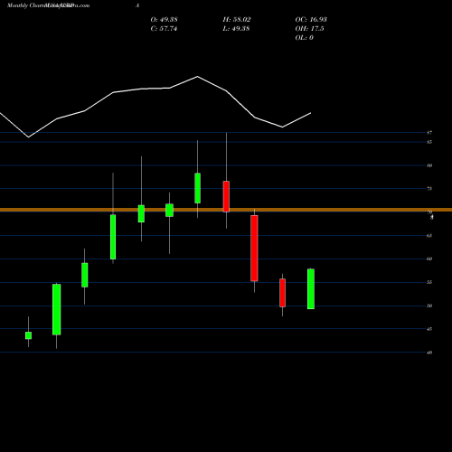Select the tallest red candlestick falling to 55

(x=254, y=249)
